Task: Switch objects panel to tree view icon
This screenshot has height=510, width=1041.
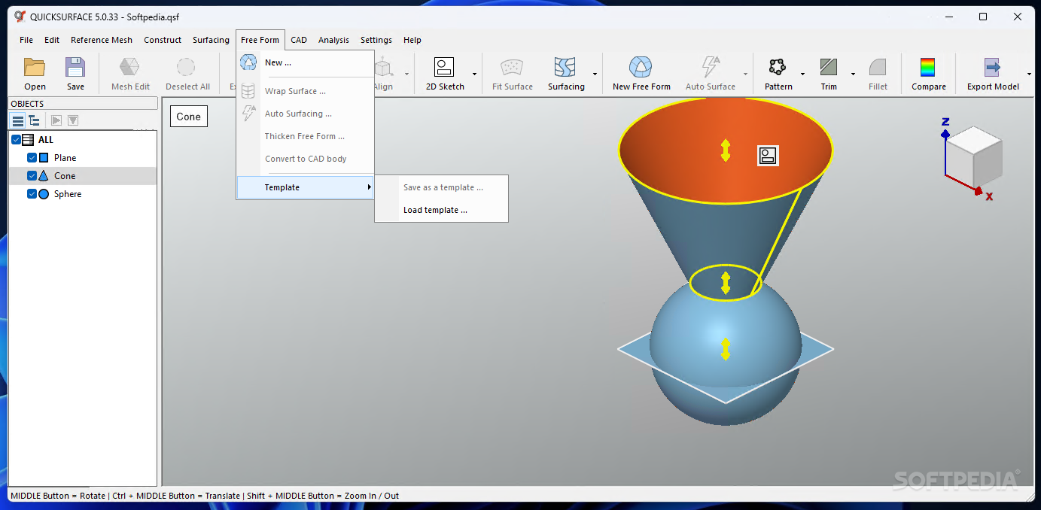Action: (34, 120)
